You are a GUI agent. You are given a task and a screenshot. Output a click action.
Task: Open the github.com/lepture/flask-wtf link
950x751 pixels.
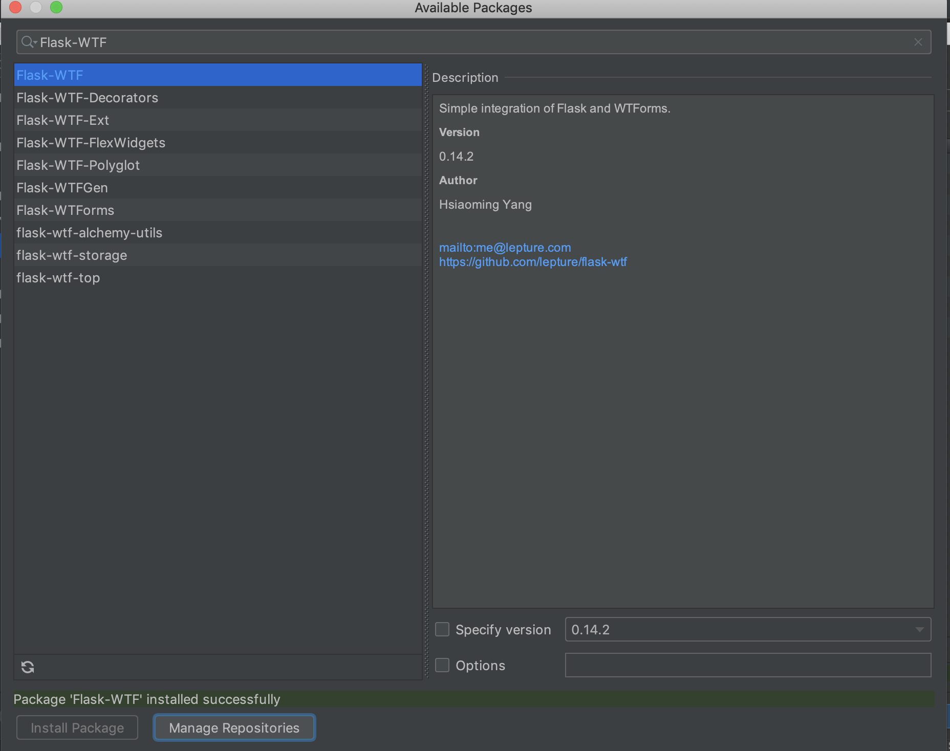tap(533, 262)
